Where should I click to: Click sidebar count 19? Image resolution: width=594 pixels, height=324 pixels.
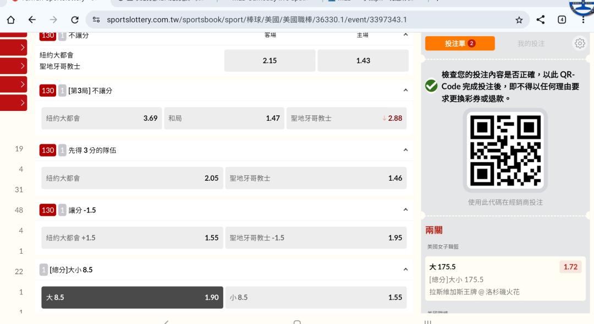click(x=19, y=149)
